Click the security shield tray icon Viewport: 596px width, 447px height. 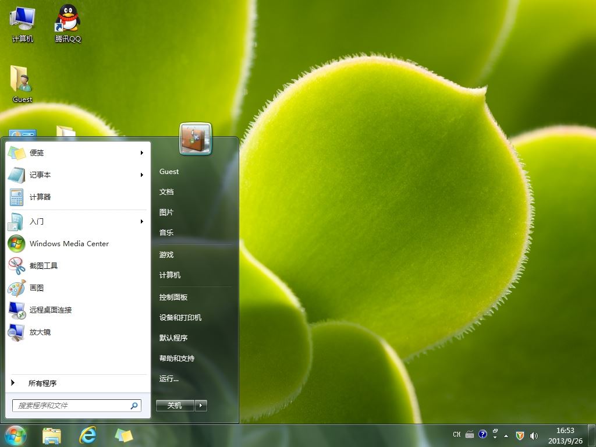click(x=520, y=435)
